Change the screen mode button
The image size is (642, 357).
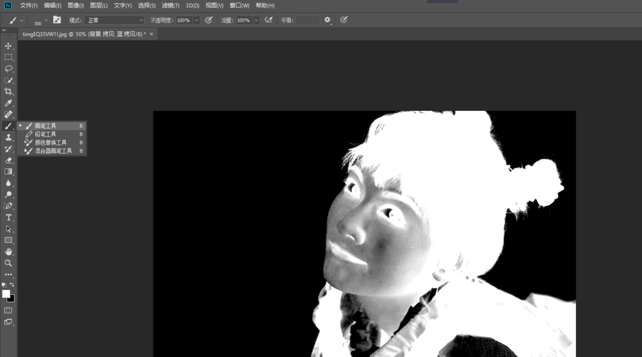[x=8, y=322]
